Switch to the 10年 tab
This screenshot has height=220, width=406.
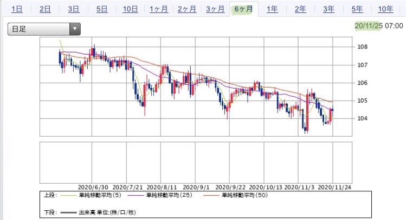click(x=385, y=9)
